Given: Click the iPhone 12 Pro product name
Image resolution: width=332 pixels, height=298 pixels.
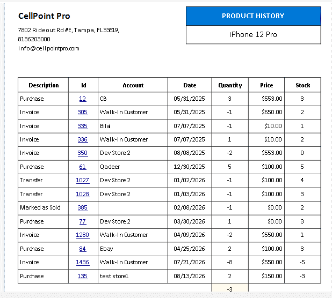Looking at the screenshot, I should point(253,35).
